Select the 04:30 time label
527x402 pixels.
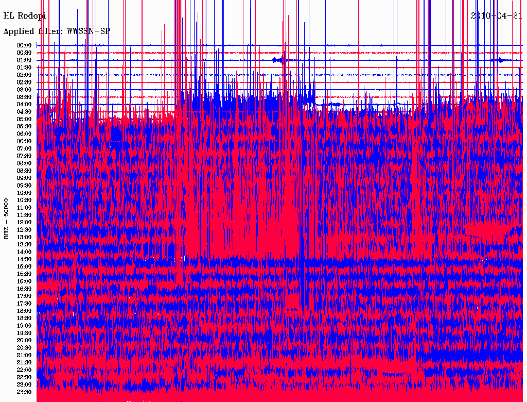24,111
